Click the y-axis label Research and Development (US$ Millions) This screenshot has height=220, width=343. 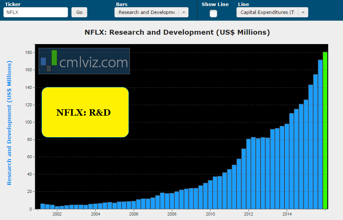click(9, 123)
